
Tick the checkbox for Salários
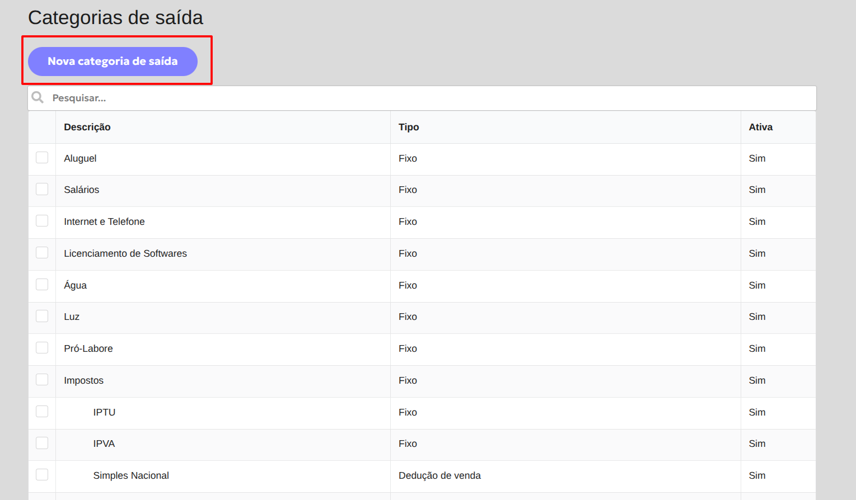(42, 189)
